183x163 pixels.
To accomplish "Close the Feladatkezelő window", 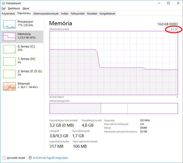I will pyautogui.click(x=178, y=3).
